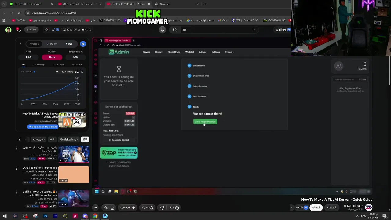Reload the page in the browser
The image size is (391, 220).
(x=19, y=13)
